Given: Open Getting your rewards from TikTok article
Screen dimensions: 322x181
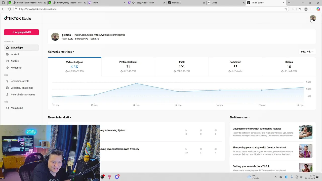Looking at the screenshot, I should [x=251, y=166].
